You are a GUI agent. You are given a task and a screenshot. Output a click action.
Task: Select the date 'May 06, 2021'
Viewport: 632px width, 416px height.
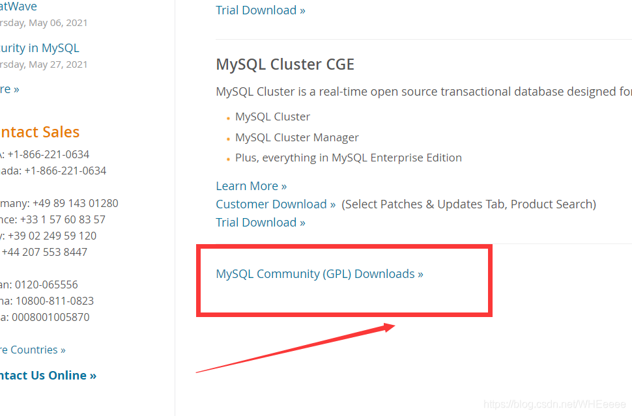(58, 23)
